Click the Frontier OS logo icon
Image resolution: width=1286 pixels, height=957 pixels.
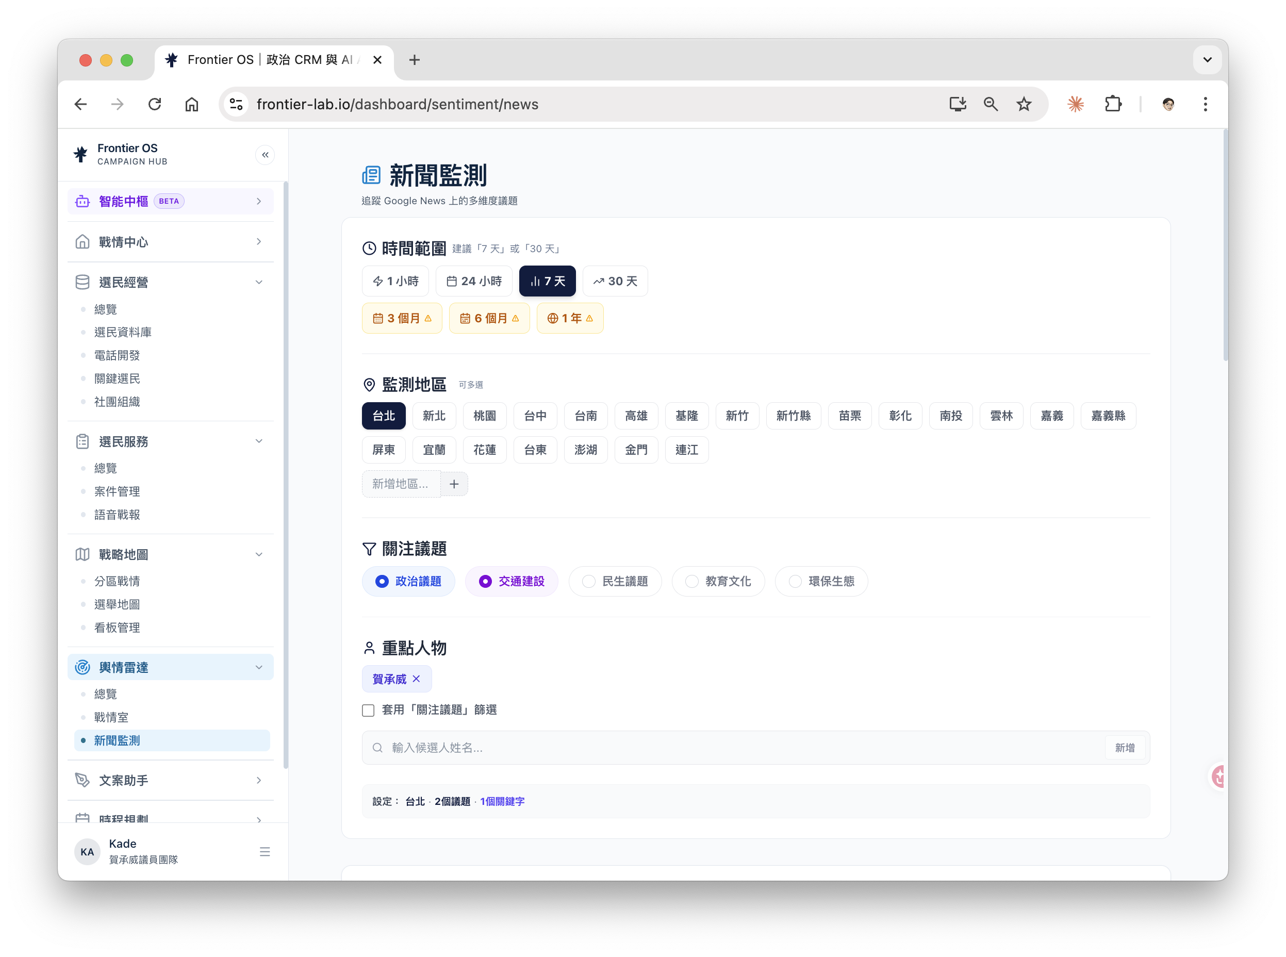(x=80, y=155)
